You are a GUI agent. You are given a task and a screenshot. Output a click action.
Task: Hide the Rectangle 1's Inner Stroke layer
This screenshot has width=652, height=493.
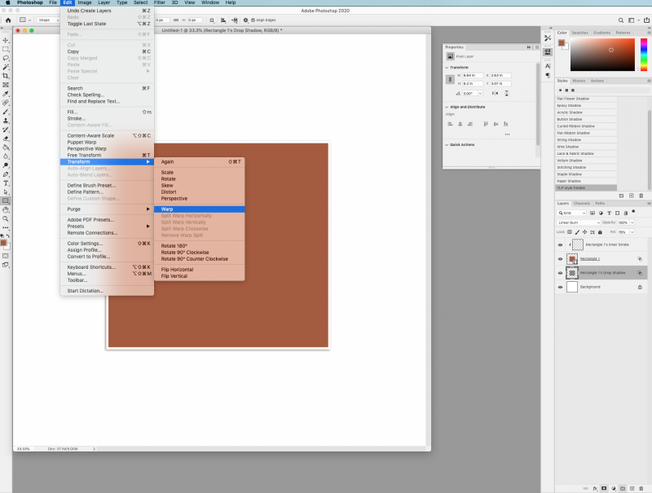560,244
